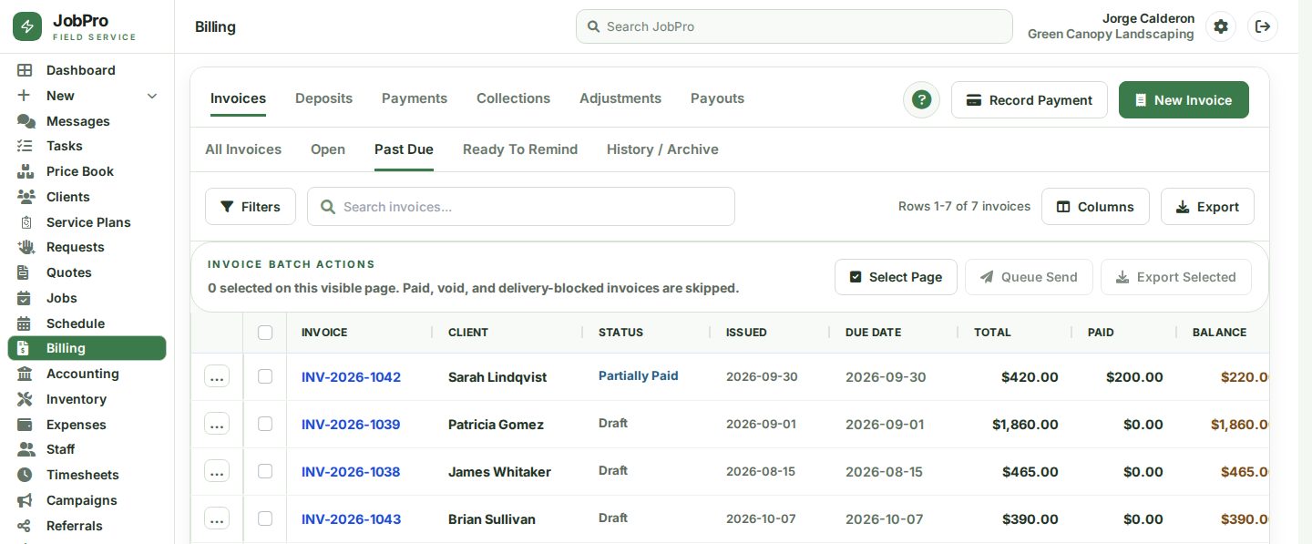Open the Staff section
Image resolution: width=1312 pixels, height=544 pixels.
pos(87,449)
